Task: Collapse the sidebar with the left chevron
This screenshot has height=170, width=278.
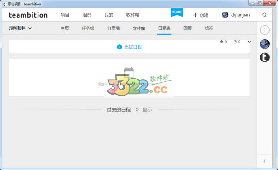Action: pos(265,161)
